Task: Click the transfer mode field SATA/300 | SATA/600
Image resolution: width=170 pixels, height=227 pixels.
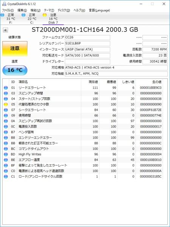Action: tap(87, 56)
